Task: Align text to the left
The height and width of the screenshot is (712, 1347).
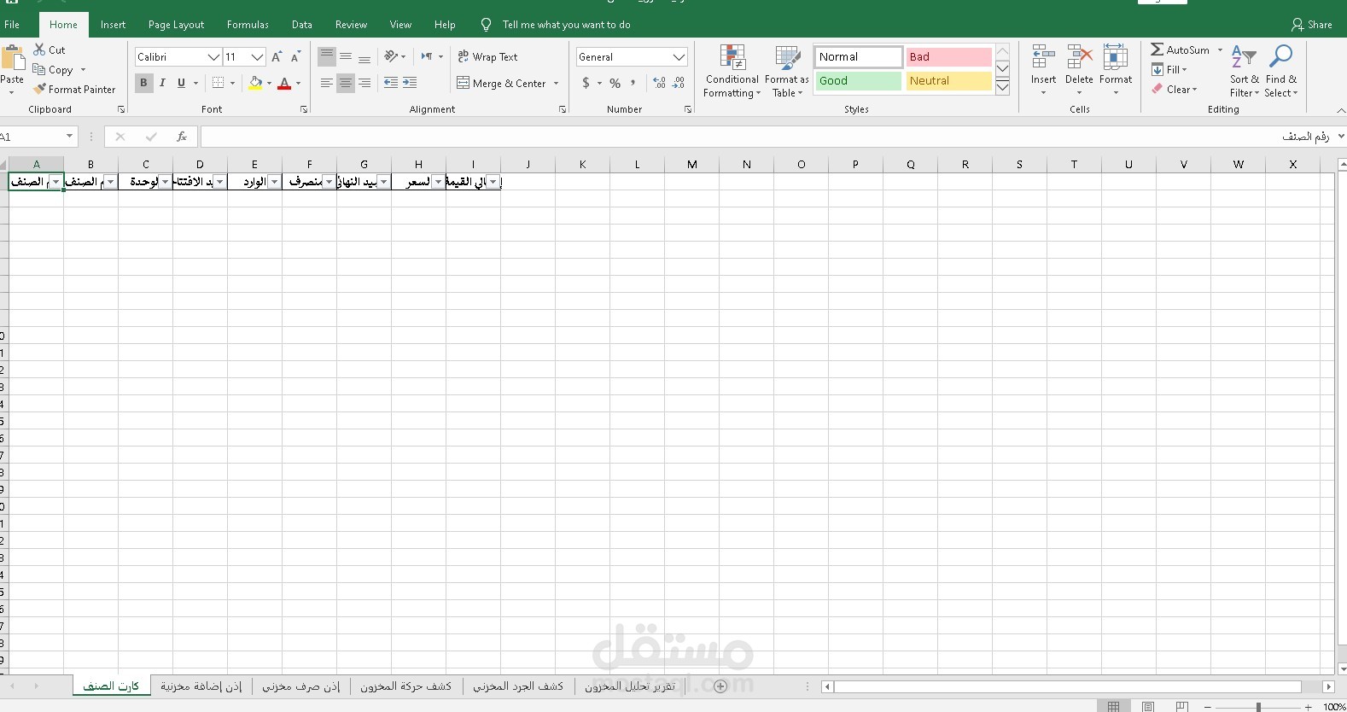Action: coord(327,83)
